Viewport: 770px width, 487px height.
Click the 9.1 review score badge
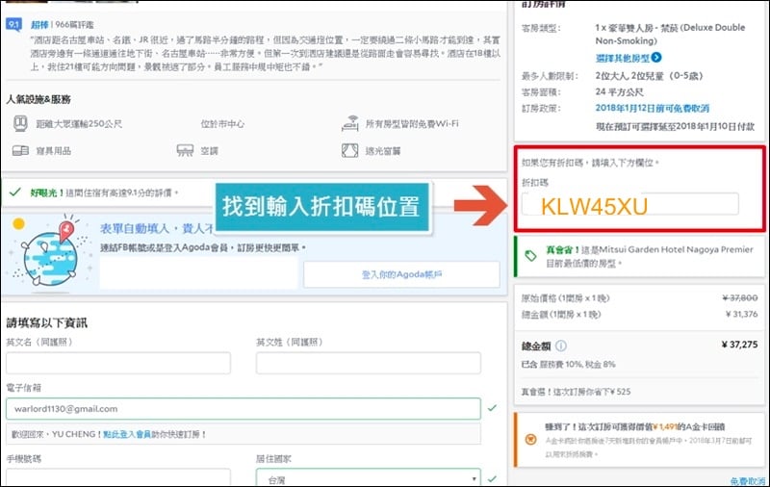tap(13, 25)
